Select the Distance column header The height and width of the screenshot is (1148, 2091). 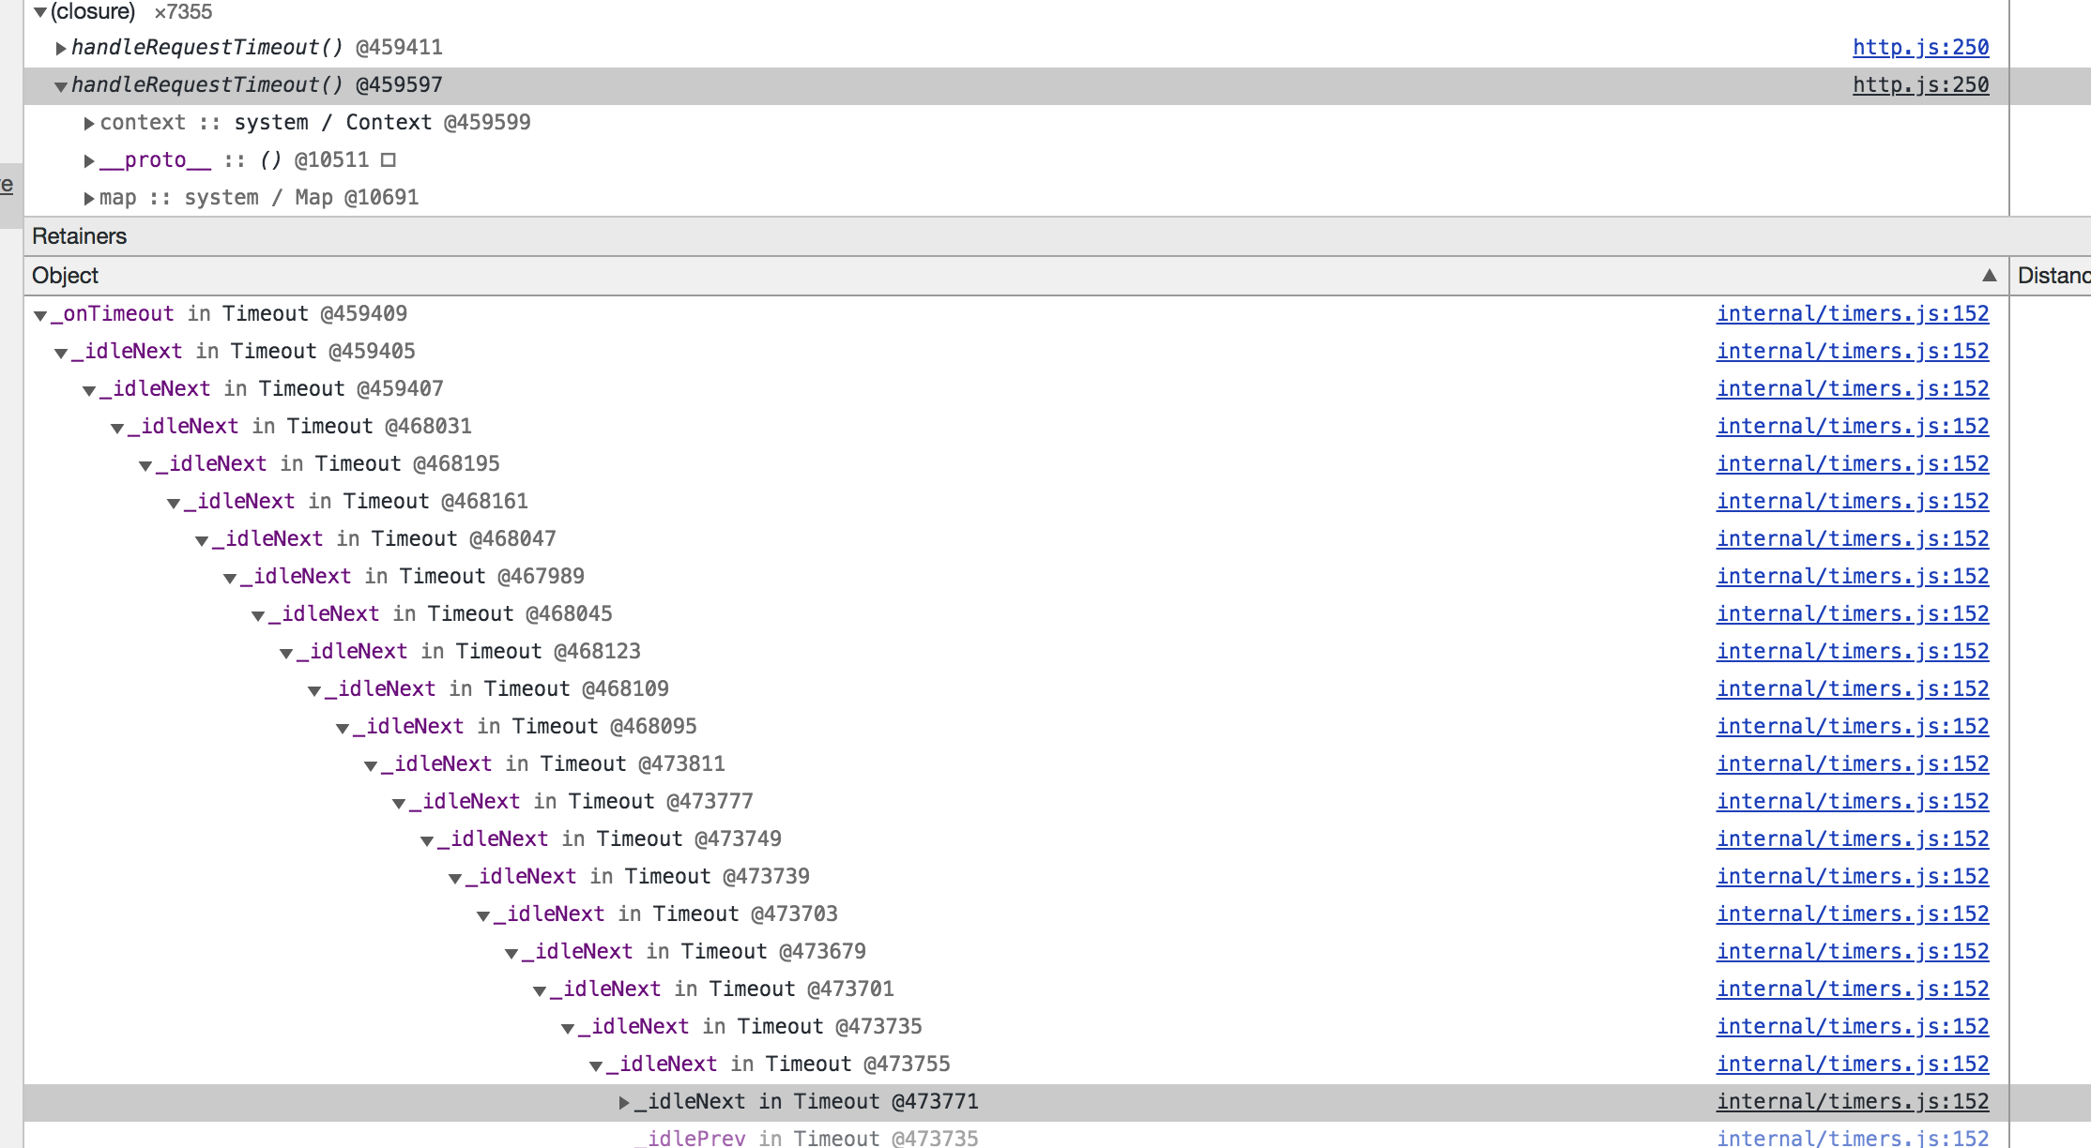(x=2053, y=276)
